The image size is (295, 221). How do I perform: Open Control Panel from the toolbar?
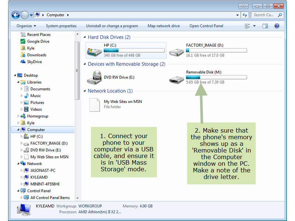(x=206, y=26)
